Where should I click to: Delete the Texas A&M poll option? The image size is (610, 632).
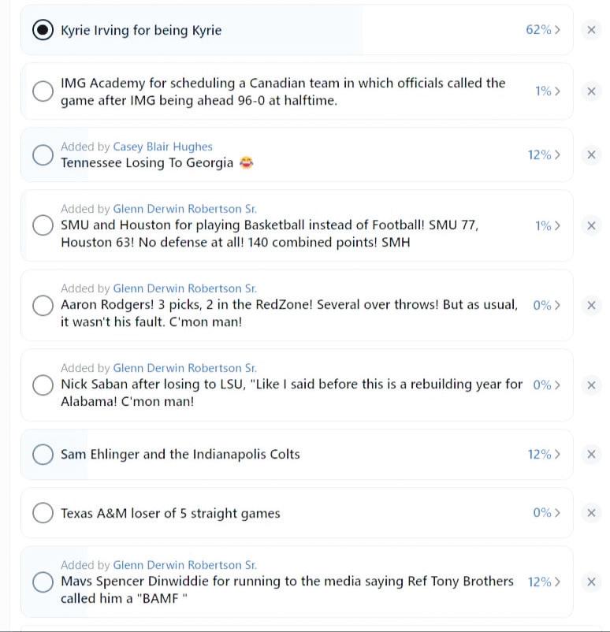point(591,513)
